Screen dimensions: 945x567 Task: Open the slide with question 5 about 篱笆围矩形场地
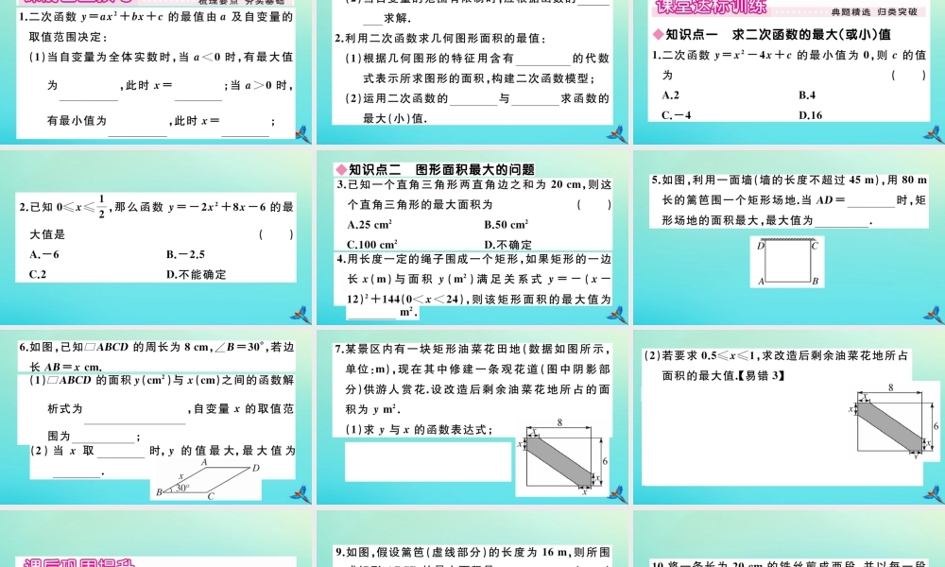[789, 237]
